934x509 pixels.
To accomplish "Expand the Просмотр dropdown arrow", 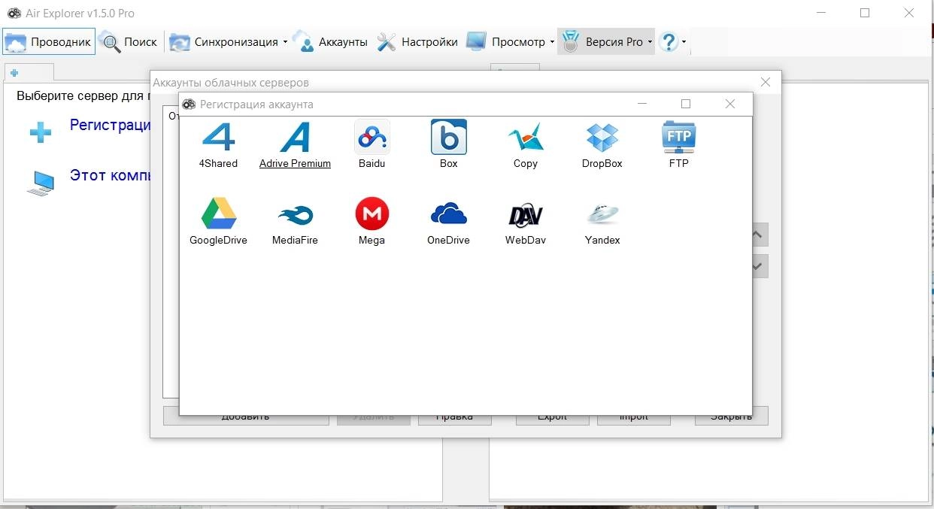I will tap(552, 42).
